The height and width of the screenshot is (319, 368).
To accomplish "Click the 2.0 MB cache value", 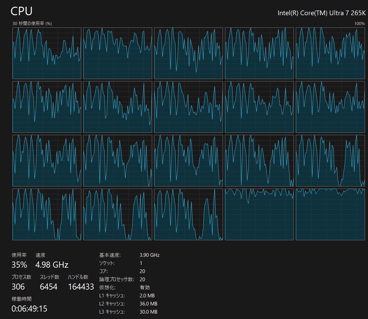I will pos(147,295).
